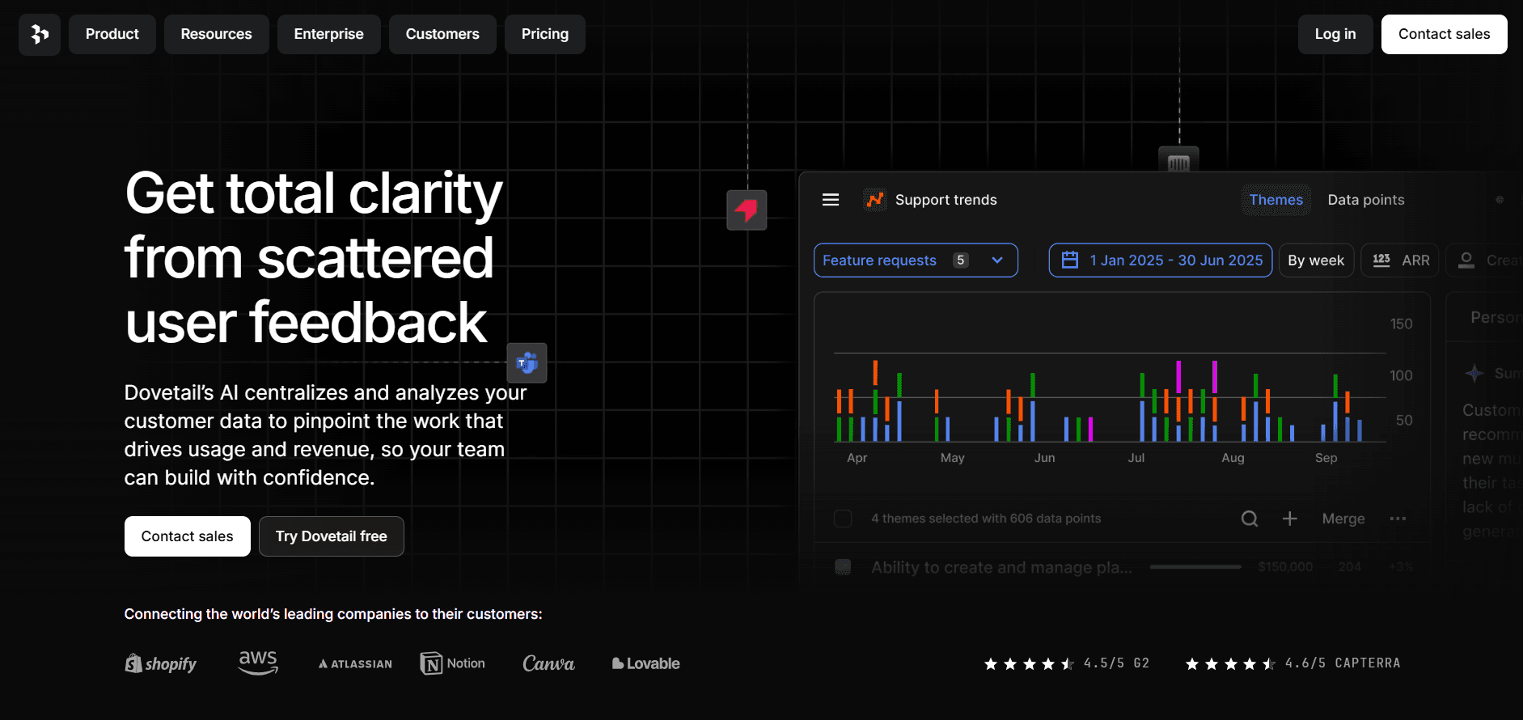The height and width of the screenshot is (720, 1523).
Task: Switch to the Themes tab
Action: click(x=1276, y=200)
